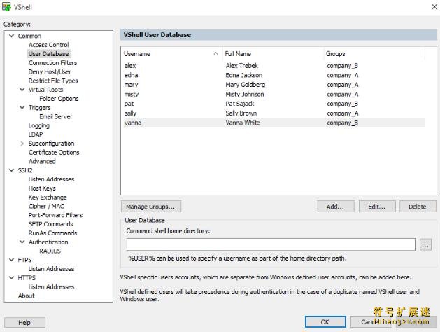Open the Advanced category
440x332 pixels.
[42, 162]
